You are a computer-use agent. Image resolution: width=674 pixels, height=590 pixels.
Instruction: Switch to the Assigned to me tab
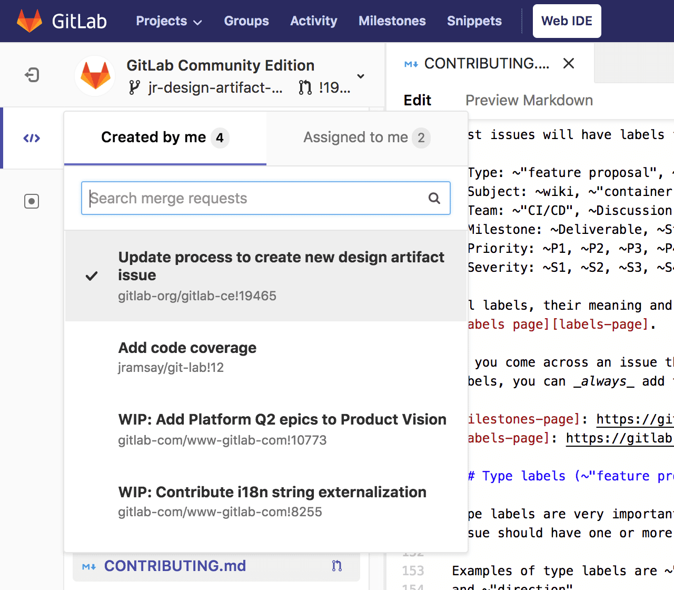coord(366,137)
